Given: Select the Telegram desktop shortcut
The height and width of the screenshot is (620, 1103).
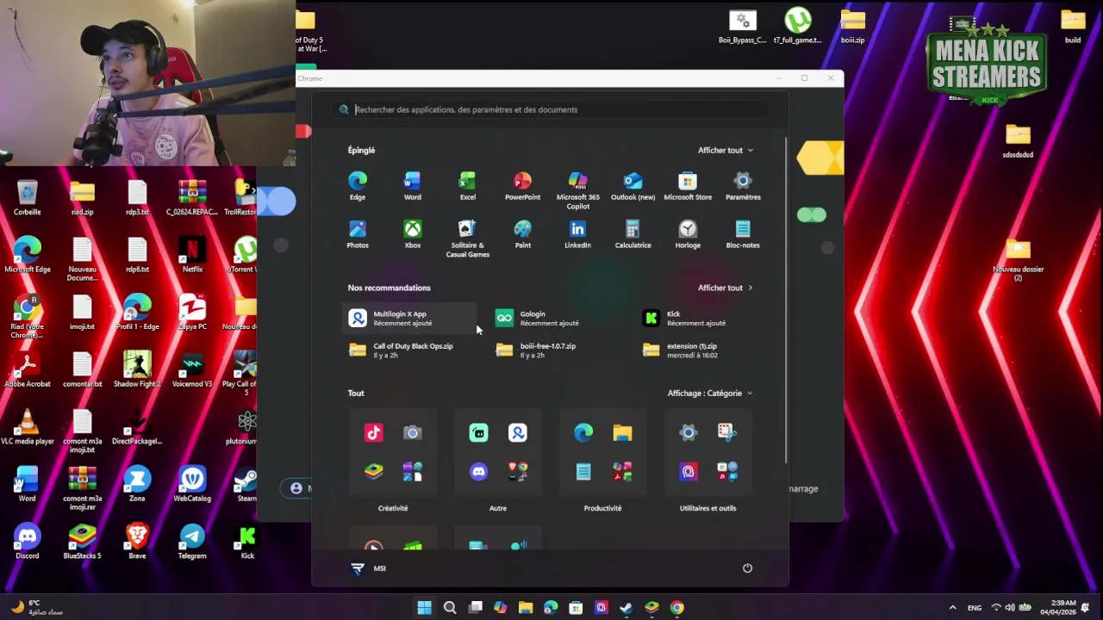Looking at the screenshot, I should coord(192,542).
